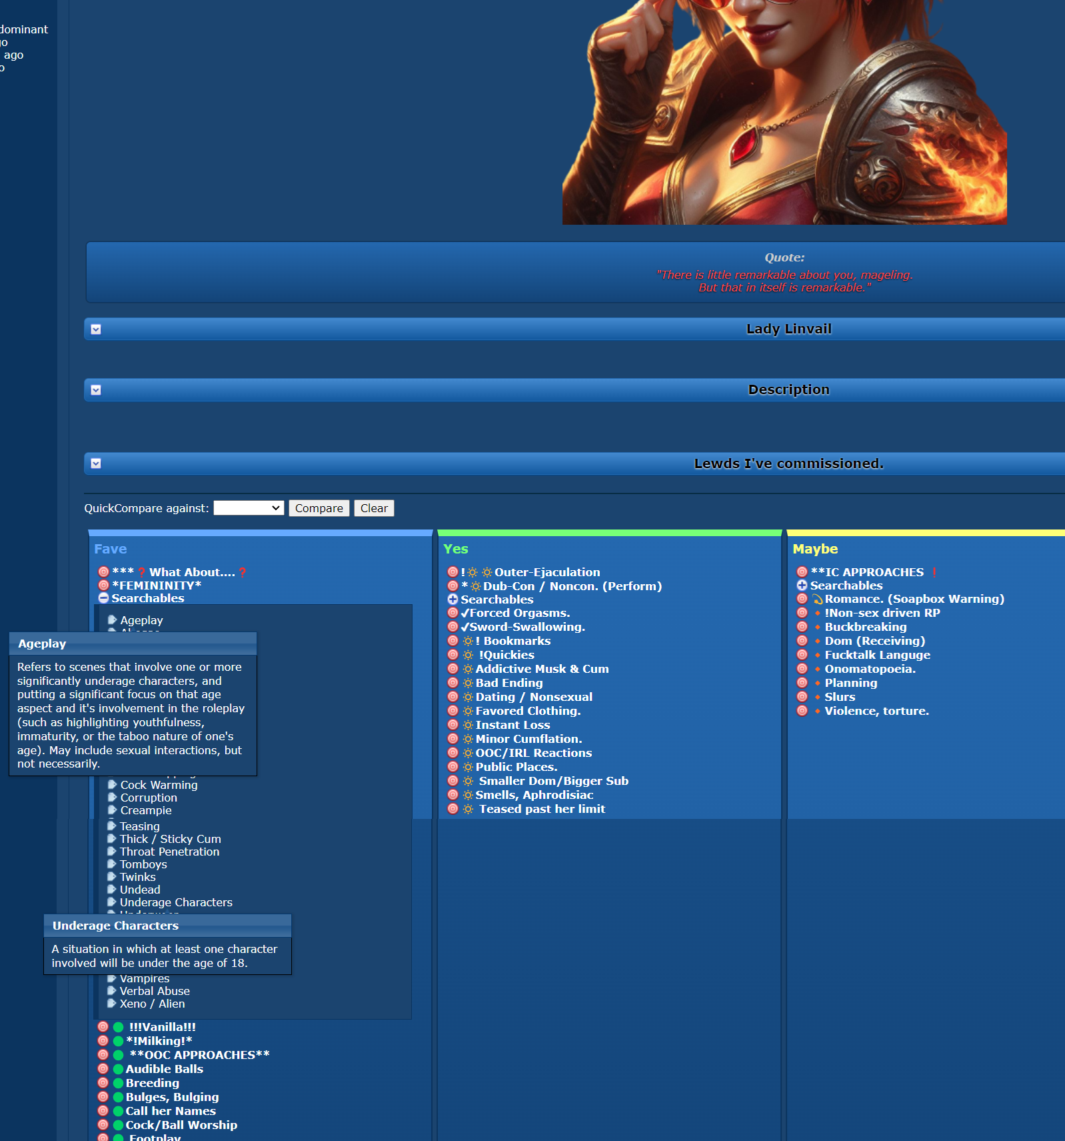Select the Undead entry under Searchables
1065x1141 pixels.
pos(140,890)
